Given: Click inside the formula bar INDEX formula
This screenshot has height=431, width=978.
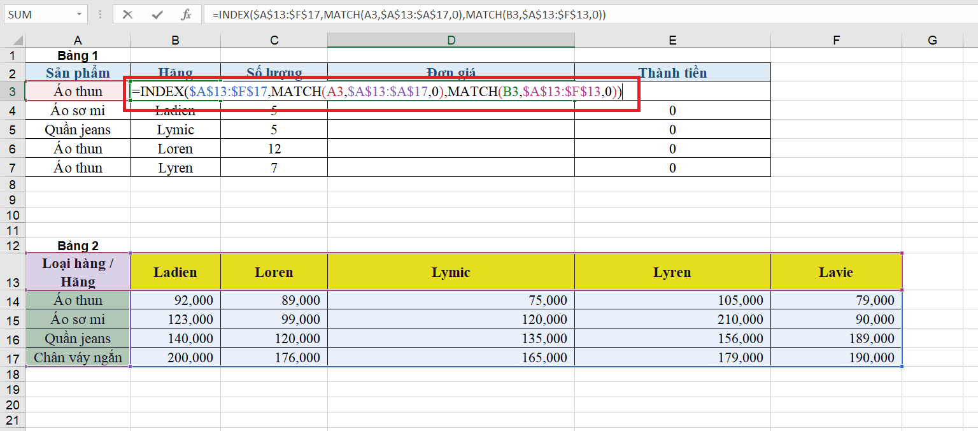Looking at the screenshot, I should (x=407, y=15).
